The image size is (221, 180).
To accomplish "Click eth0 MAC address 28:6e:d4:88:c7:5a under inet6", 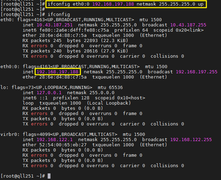I will [63, 35].
